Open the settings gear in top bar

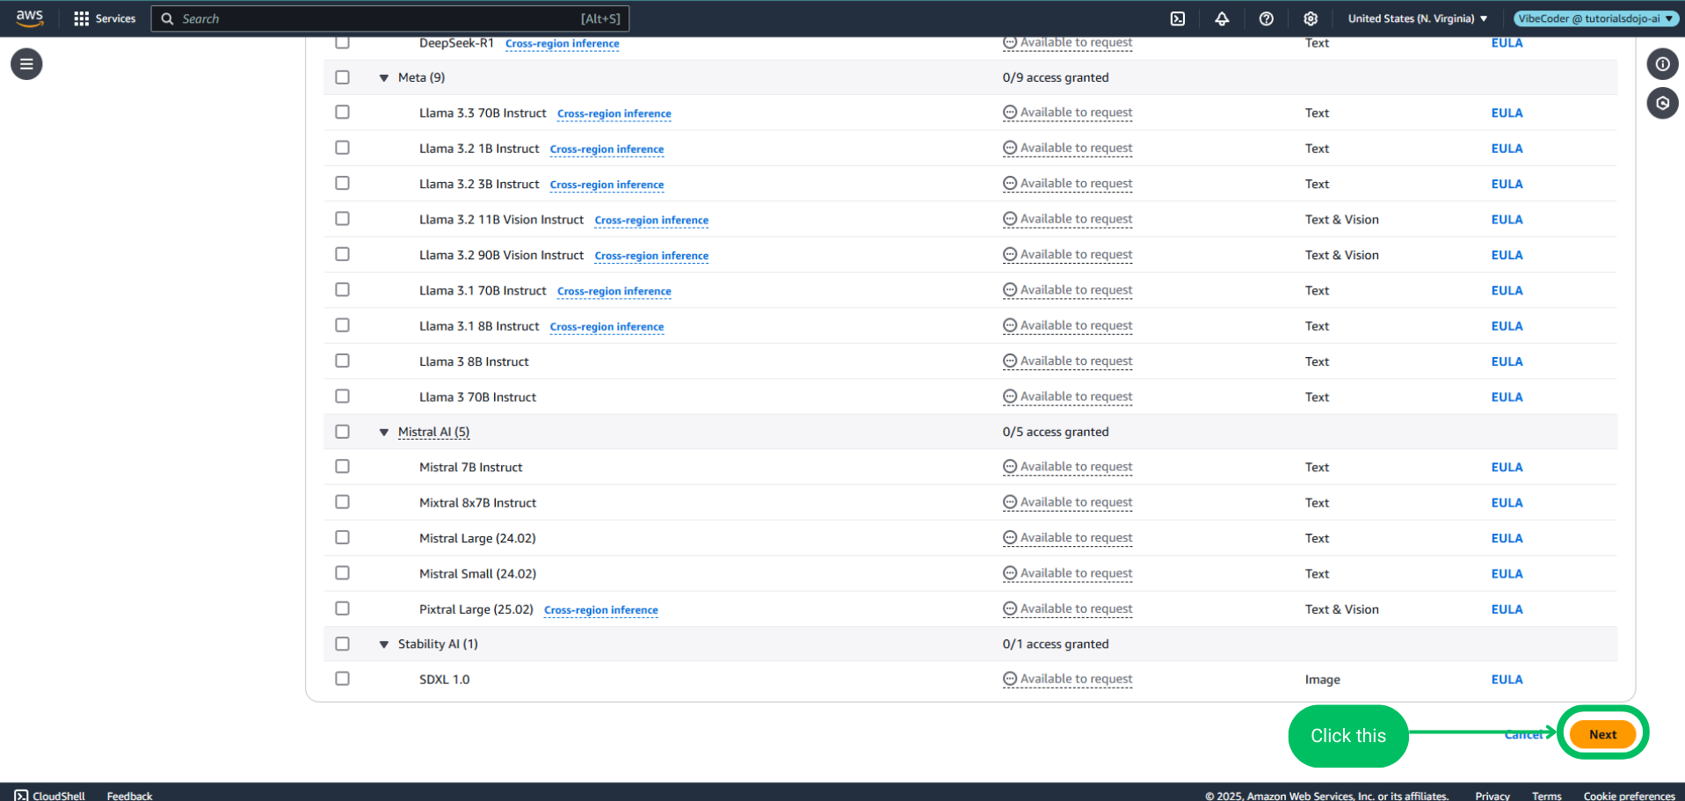[x=1310, y=18]
